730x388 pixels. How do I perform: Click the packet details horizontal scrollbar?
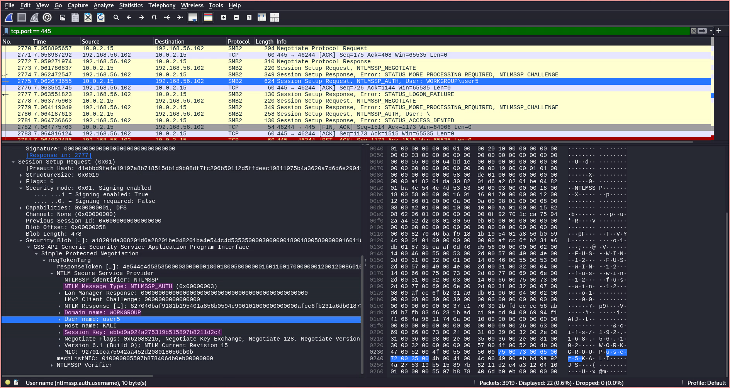point(77,376)
